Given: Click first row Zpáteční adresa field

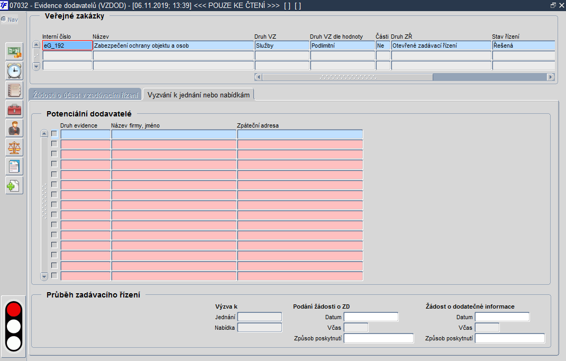Looking at the screenshot, I should [x=300, y=134].
